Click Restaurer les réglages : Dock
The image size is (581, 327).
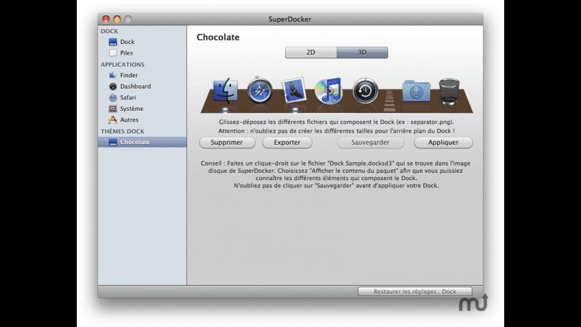tap(415, 292)
